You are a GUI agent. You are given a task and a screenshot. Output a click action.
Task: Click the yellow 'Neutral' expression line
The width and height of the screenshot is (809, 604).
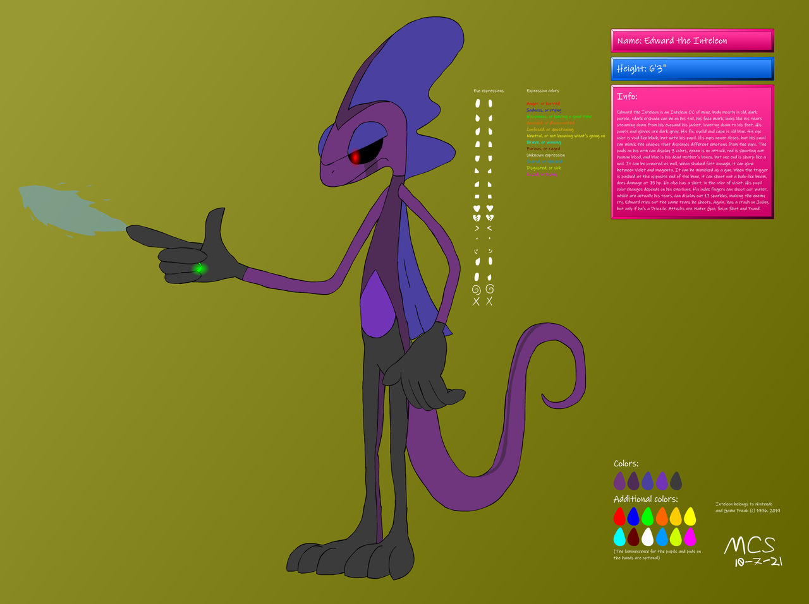pos(566,136)
